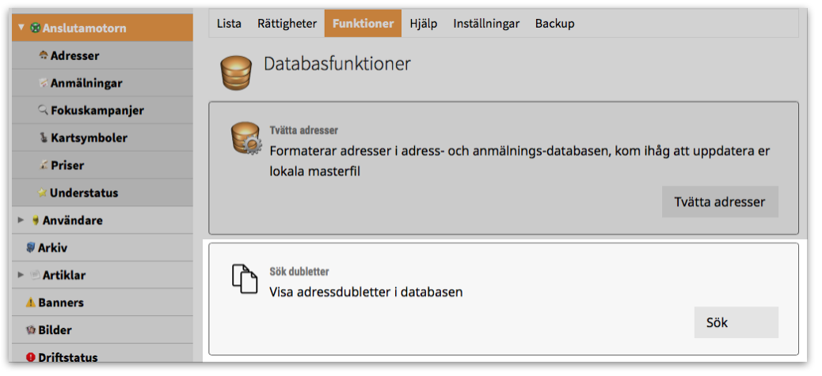This screenshot has height=376, width=822.
Task: Collapse the Anslutamotorn sidebar section
Action: tap(21, 28)
